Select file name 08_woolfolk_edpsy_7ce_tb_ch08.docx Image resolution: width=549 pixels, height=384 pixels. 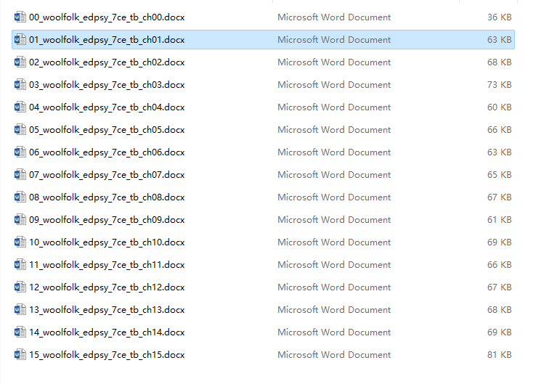pyautogui.click(x=107, y=197)
